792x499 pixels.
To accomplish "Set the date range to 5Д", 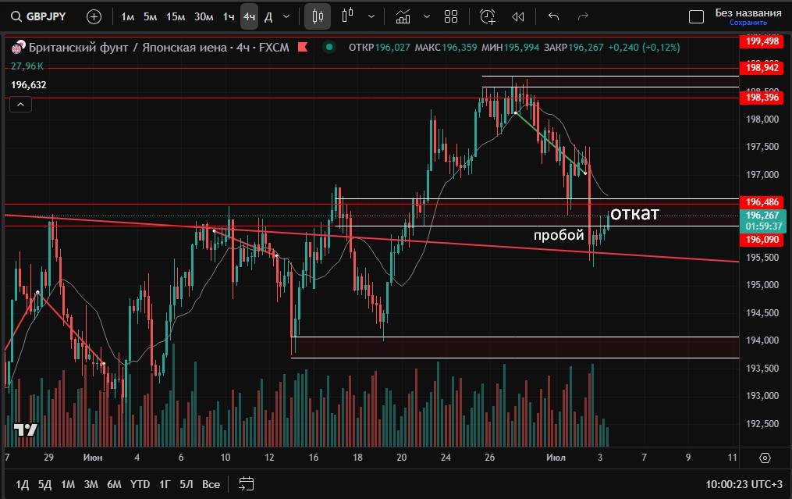I will [45, 484].
